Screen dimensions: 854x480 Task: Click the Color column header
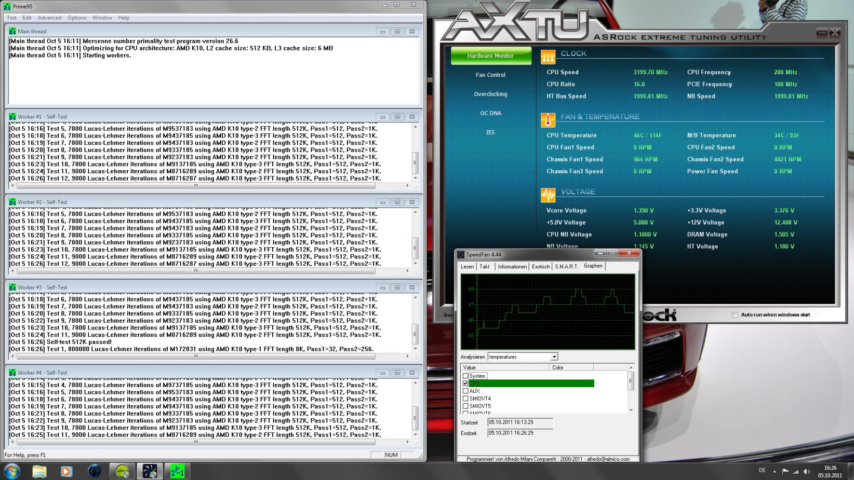click(x=571, y=367)
